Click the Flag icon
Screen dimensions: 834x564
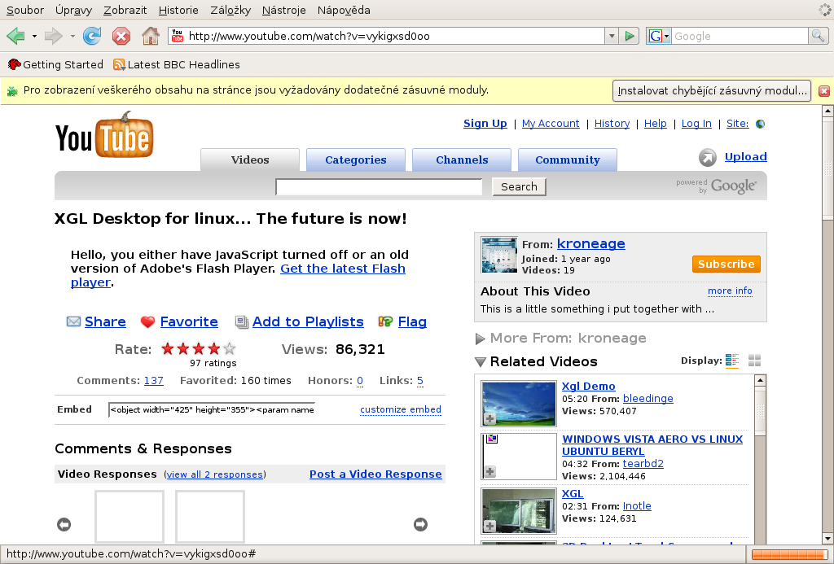click(x=385, y=321)
